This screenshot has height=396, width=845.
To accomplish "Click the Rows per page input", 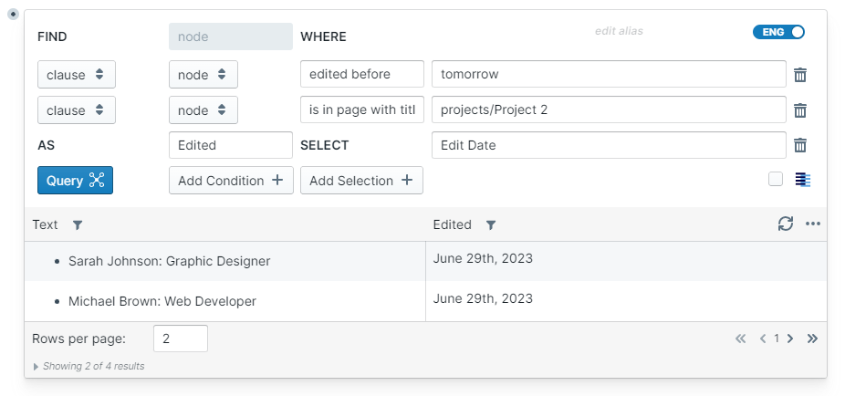I will pyautogui.click(x=180, y=339).
